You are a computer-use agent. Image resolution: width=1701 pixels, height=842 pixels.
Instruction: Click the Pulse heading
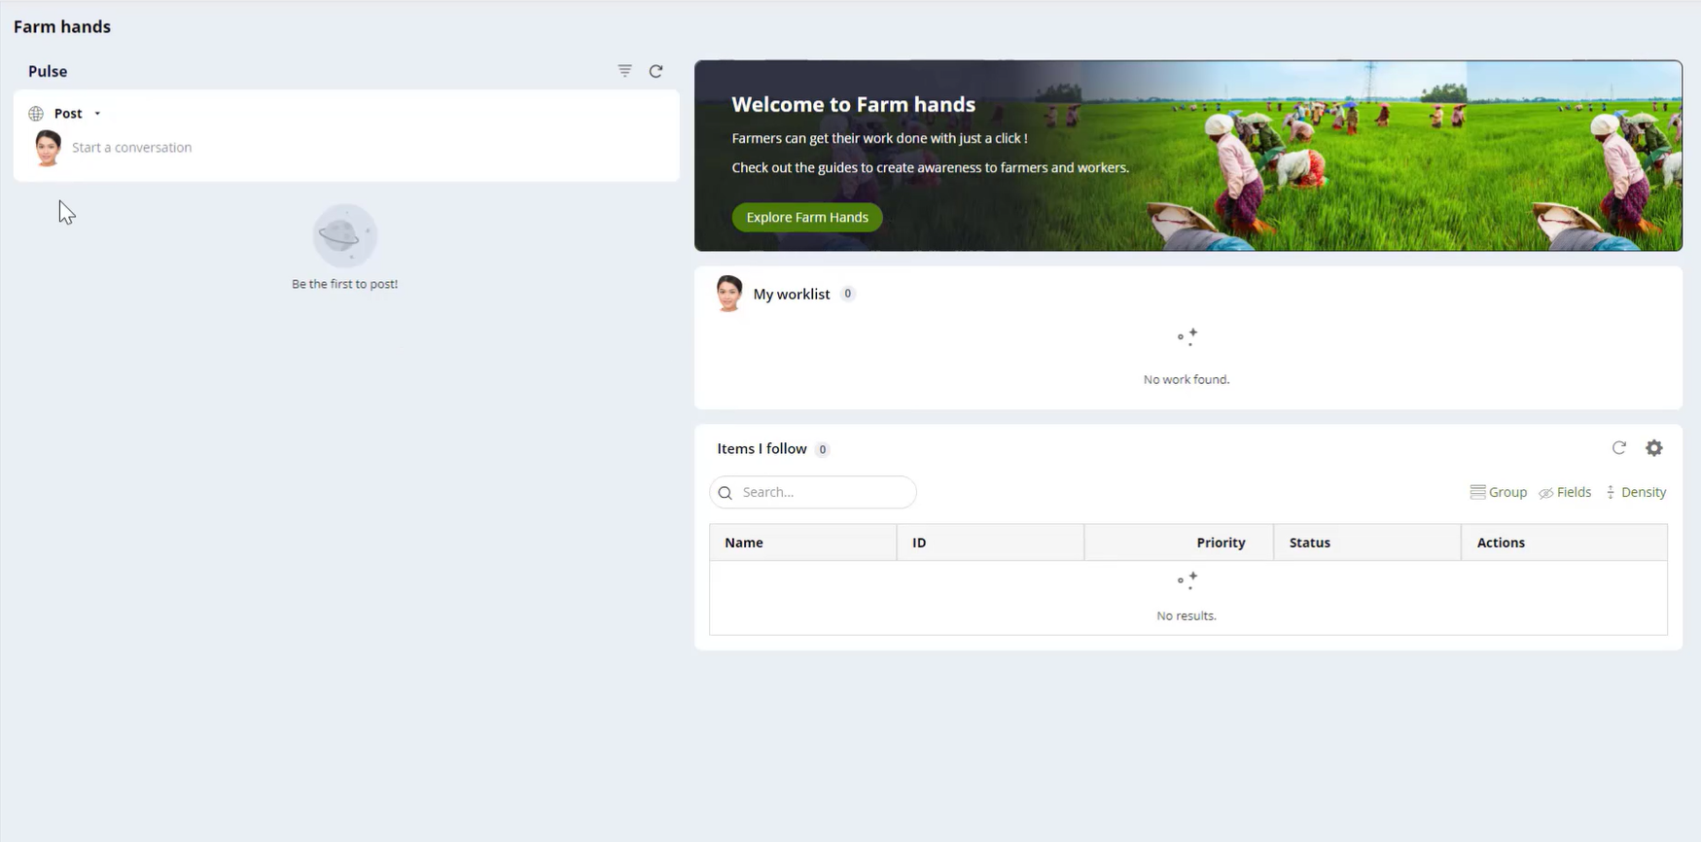[x=48, y=71]
